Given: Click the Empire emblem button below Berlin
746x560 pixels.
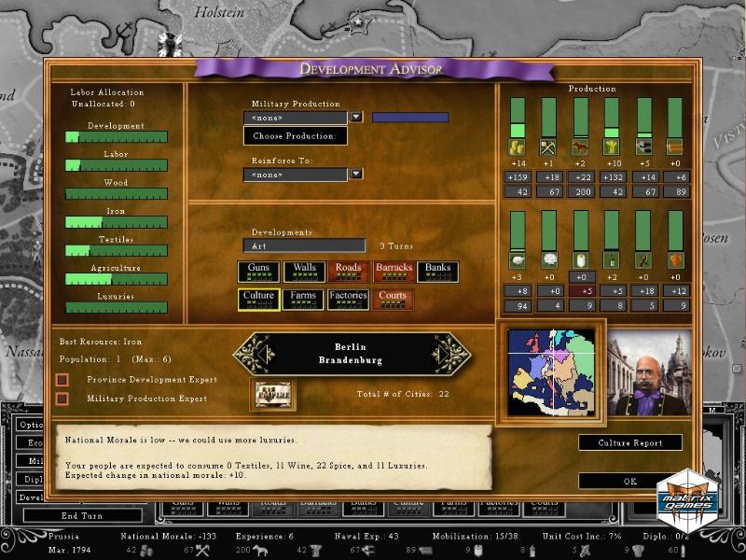Looking at the screenshot, I should coord(272,395).
